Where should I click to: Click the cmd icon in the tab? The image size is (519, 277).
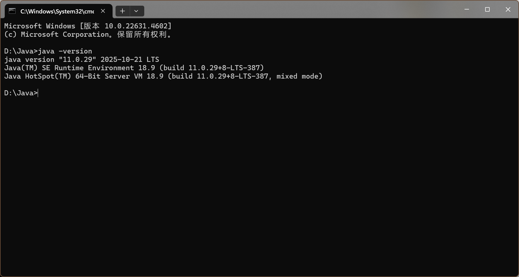point(12,11)
